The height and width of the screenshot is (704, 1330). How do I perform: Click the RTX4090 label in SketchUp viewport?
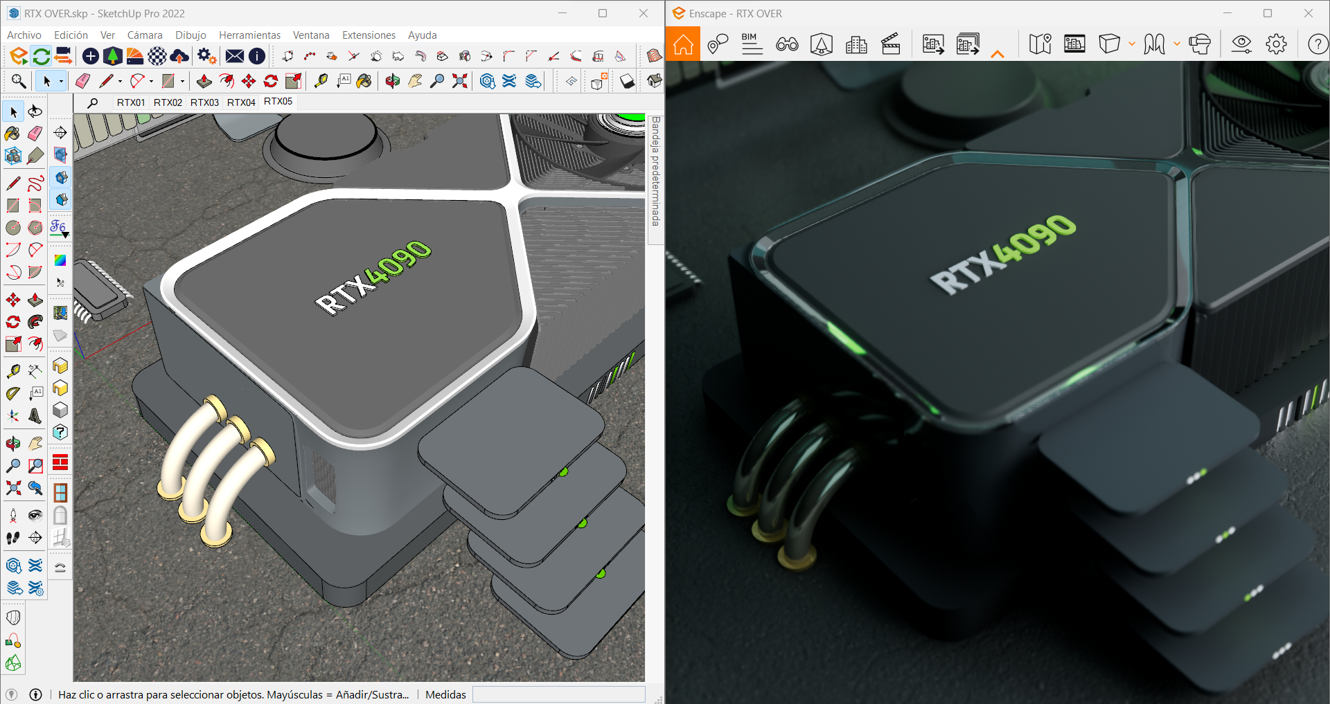pos(373,278)
